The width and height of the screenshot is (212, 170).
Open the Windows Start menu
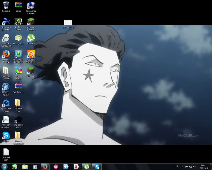pyautogui.click(x=4, y=167)
